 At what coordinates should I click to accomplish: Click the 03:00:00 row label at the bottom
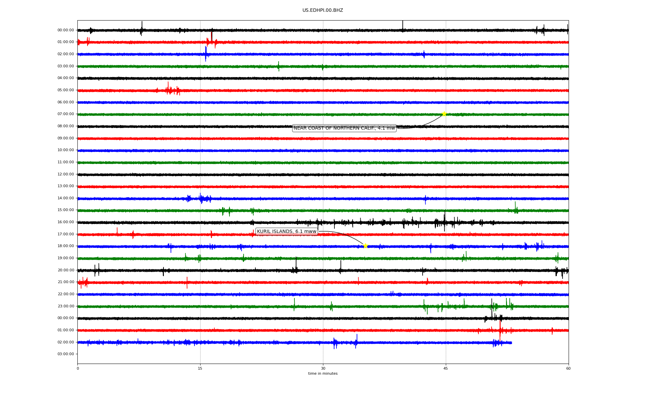[66, 354]
